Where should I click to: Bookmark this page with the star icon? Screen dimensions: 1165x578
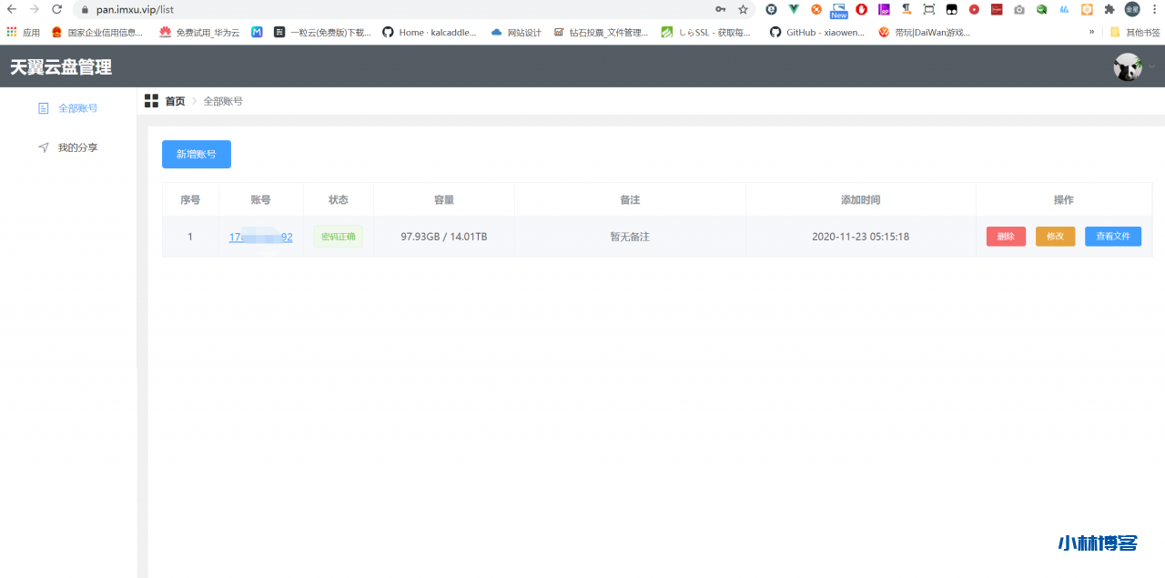[743, 9]
